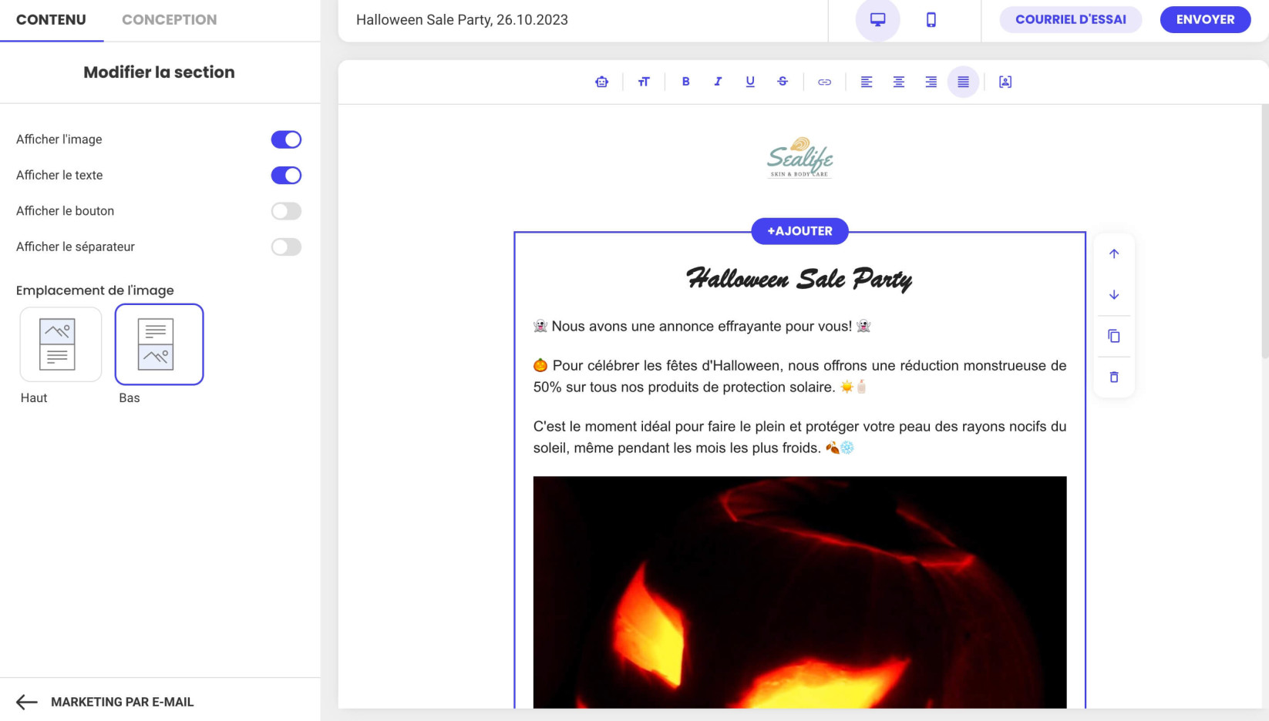Select Haut image placement
Viewport: 1269px width, 721px height.
(x=61, y=344)
